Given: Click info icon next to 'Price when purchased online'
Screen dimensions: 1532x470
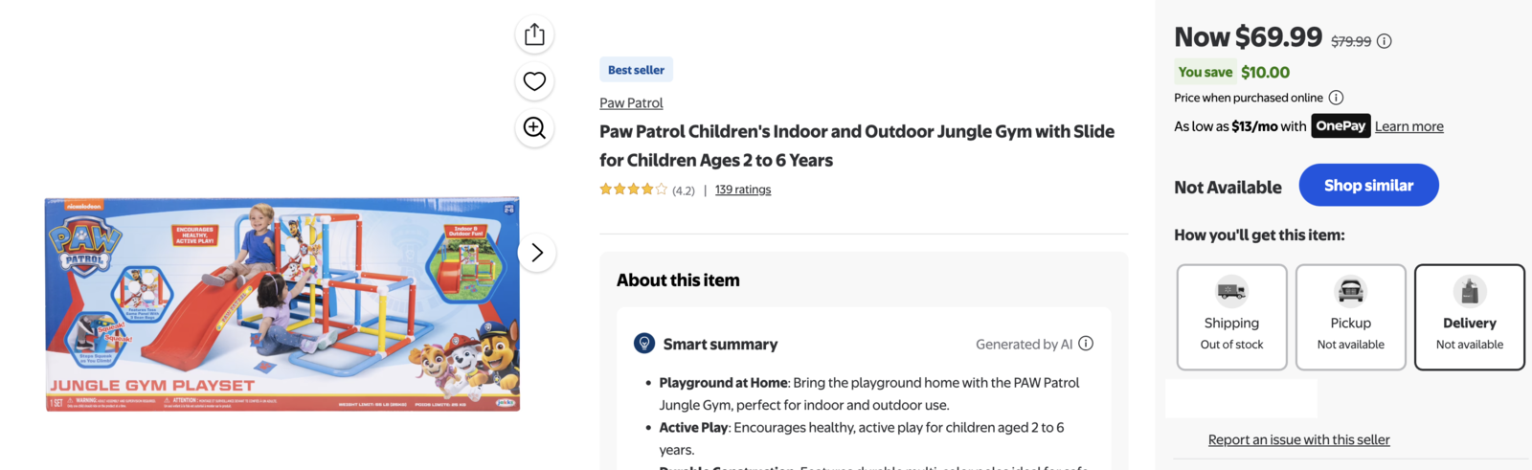Looking at the screenshot, I should pyautogui.click(x=1336, y=98).
